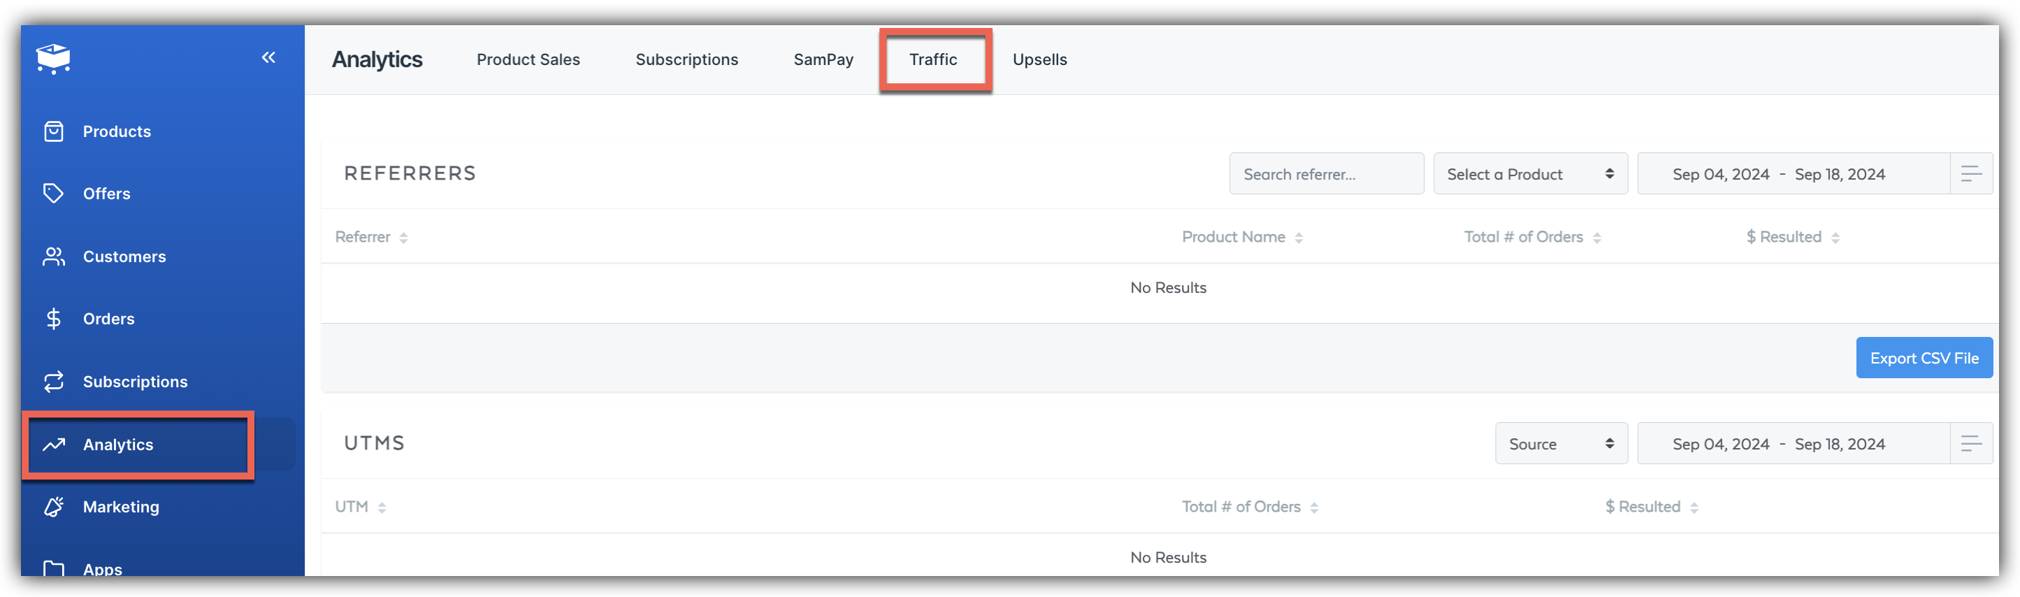2020x597 pixels.
Task: Click the Customers people icon
Action: click(x=53, y=257)
